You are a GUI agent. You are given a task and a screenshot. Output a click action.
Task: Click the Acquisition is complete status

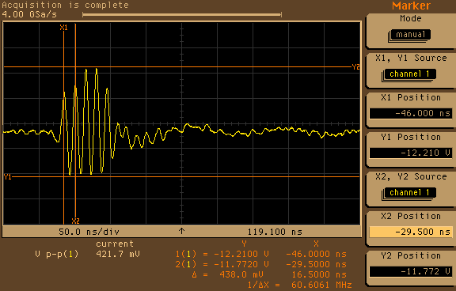click(66, 5)
